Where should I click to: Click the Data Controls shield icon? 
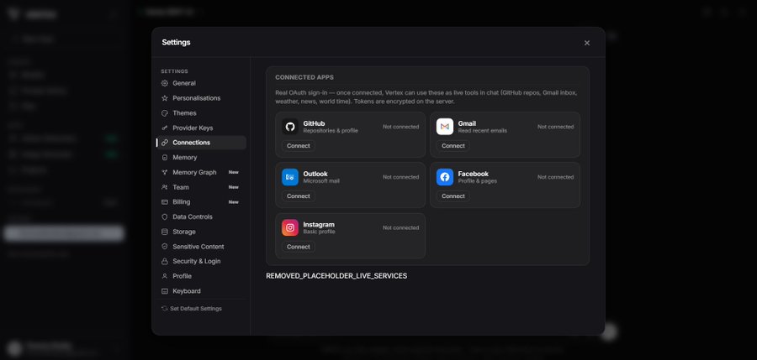coord(165,217)
